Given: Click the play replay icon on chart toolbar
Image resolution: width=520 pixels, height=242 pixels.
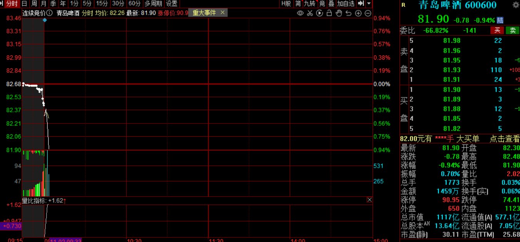Looking at the screenshot, I should pos(319,13).
